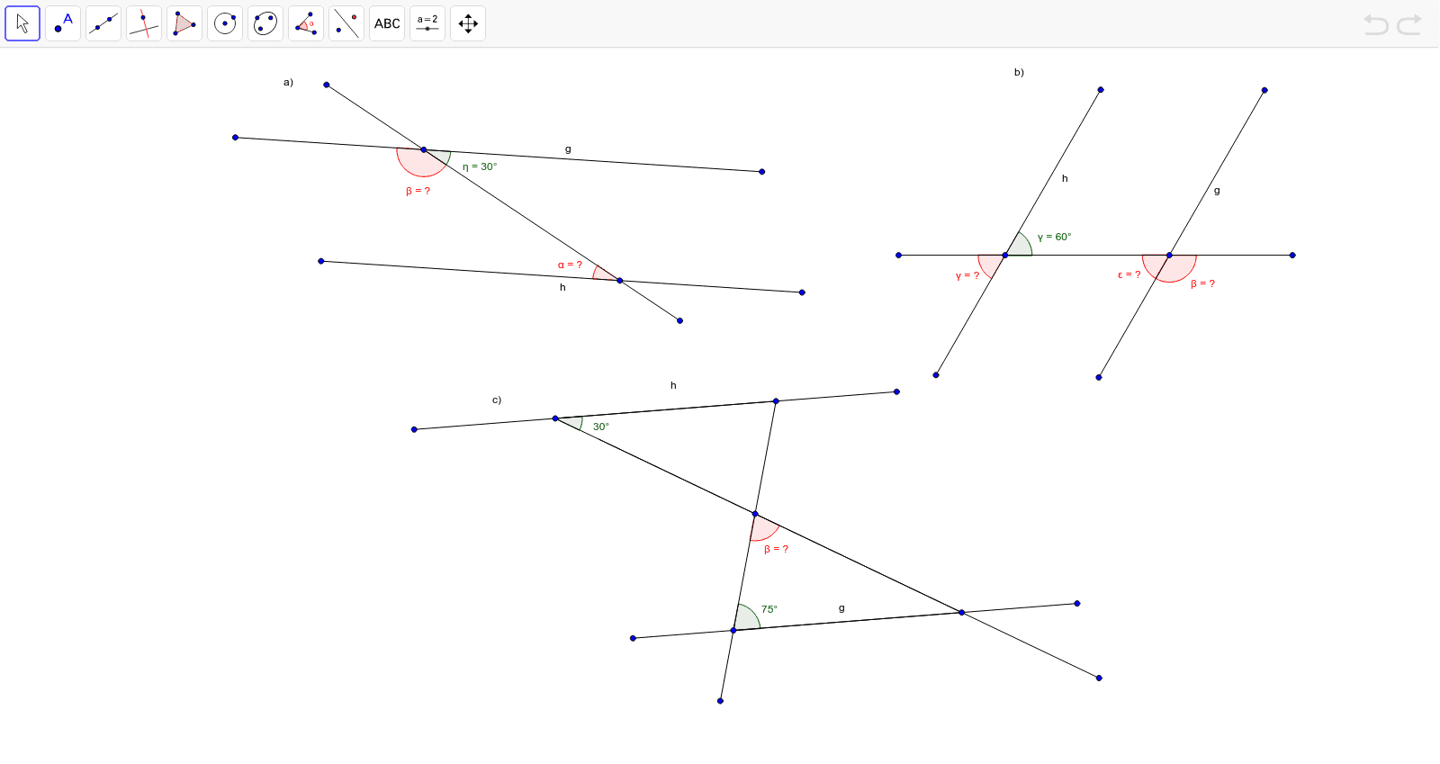Select the Perpendicular line tool
1440x764 pixels.
point(144,23)
